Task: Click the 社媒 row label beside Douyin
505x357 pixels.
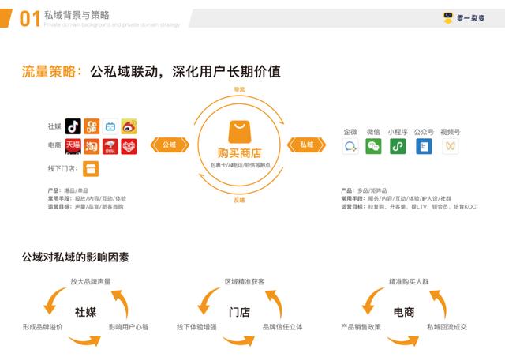Action: [54, 126]
